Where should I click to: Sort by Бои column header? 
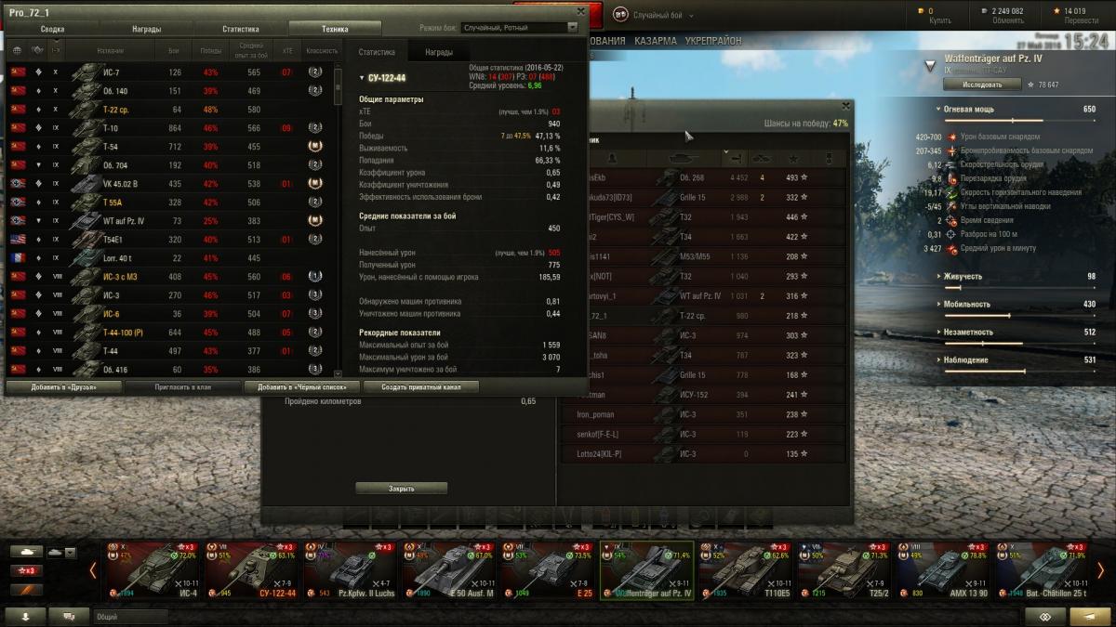pyautogui.click(x=175, y=50)
